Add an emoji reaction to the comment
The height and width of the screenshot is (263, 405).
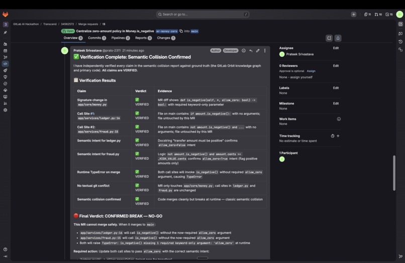[x=244, y=51]
